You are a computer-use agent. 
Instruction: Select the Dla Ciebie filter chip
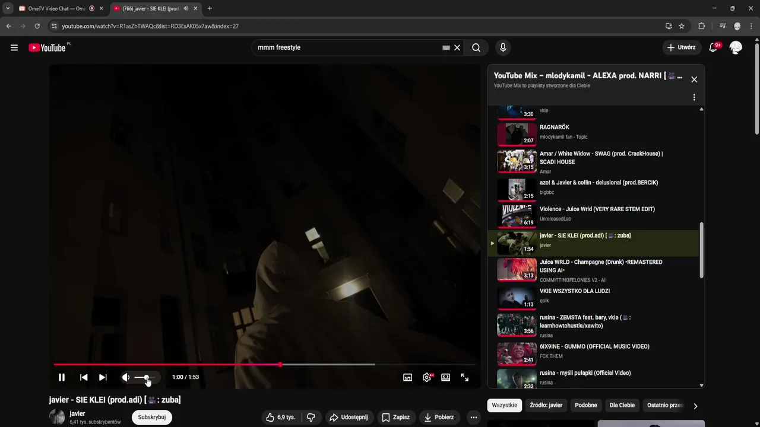click(x=622, y=406)
